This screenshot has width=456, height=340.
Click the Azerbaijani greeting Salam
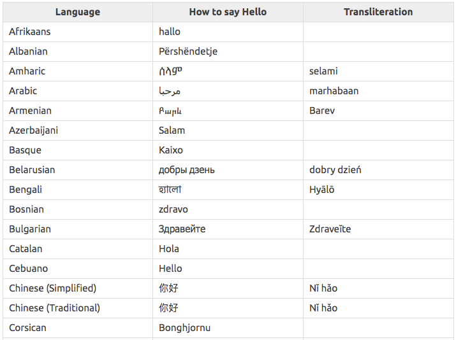pyautogui.click(x=172, y=131)
